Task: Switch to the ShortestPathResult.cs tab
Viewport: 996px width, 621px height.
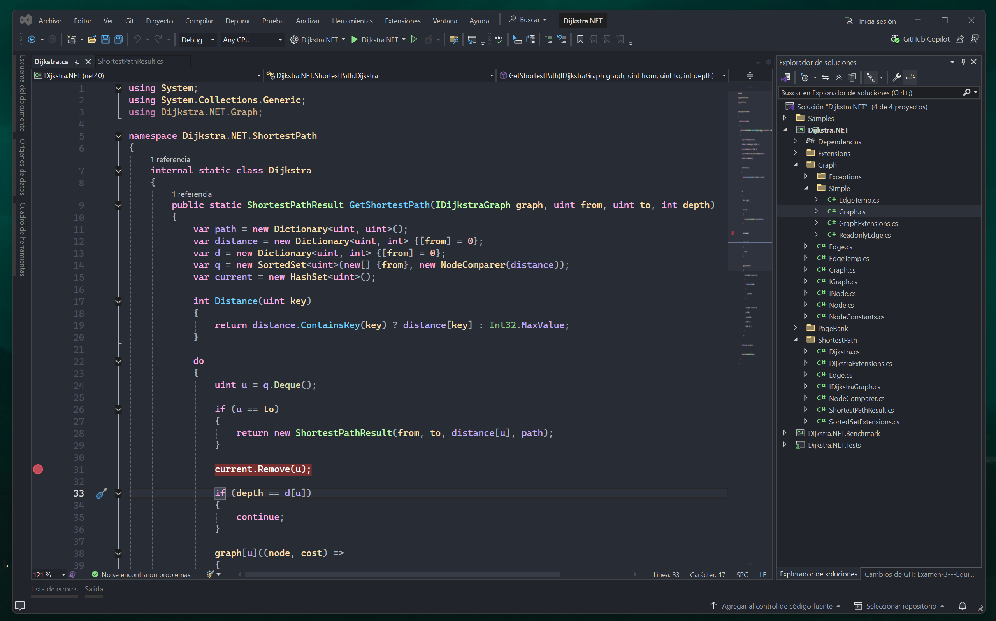Action: [130, 61]
